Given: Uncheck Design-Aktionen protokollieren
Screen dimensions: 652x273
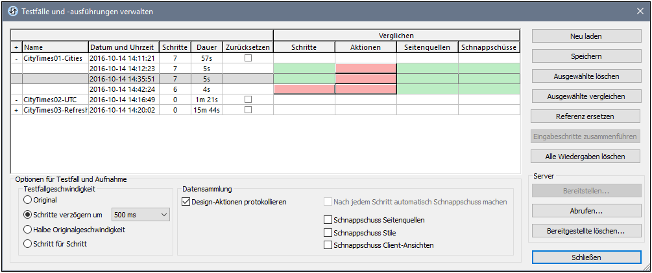Looking at the screenshot, I should pyautogui.click(x=186, y=202).
